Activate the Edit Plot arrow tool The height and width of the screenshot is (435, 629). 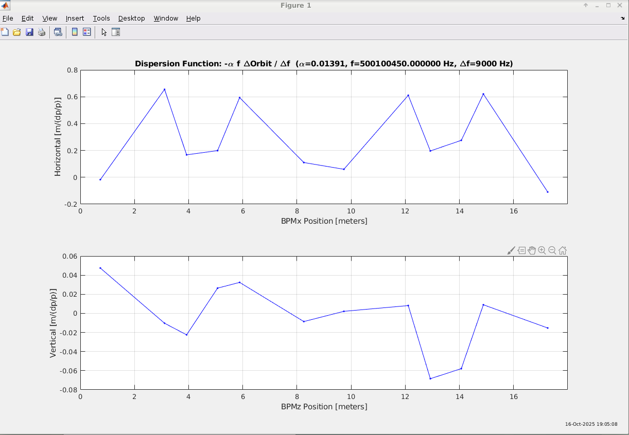click(x=104, y=32)
